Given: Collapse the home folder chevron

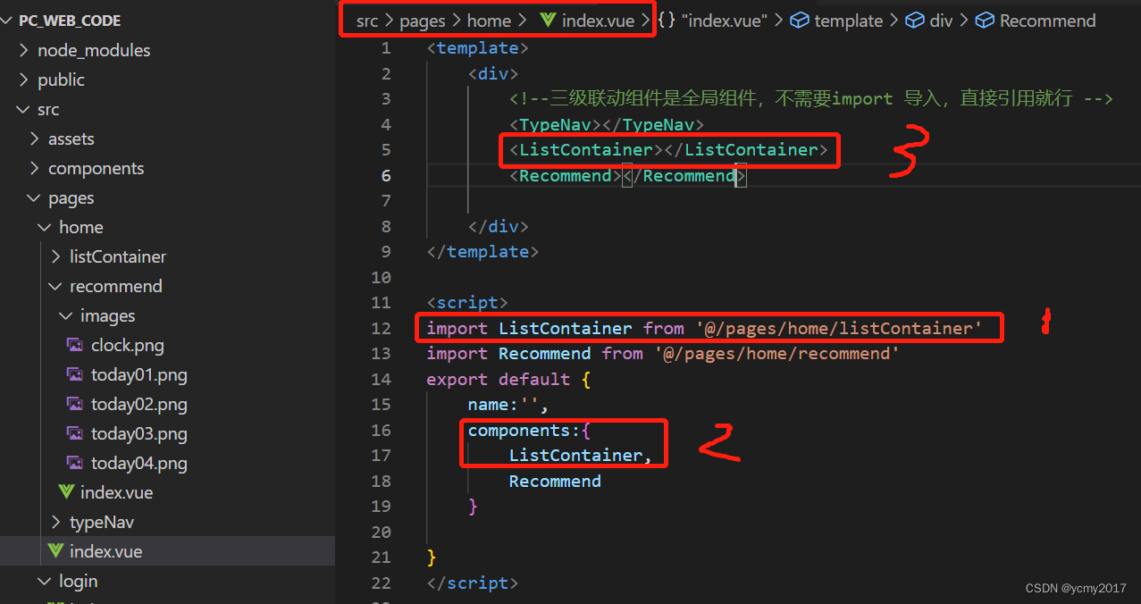Looking at the screenshot, I should click(x=45, y=227).
